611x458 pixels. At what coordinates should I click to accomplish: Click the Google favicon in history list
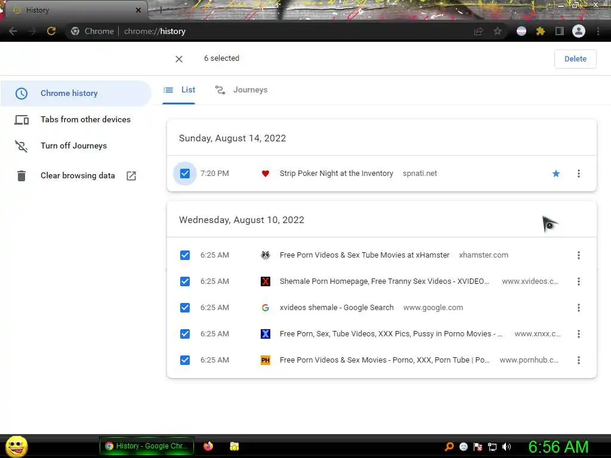click(266, 308)
